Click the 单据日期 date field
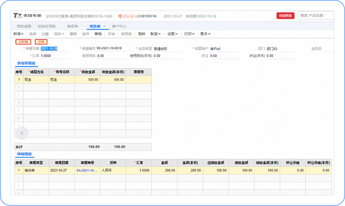Screen dimensions: 345x206 tap(49, 49)
